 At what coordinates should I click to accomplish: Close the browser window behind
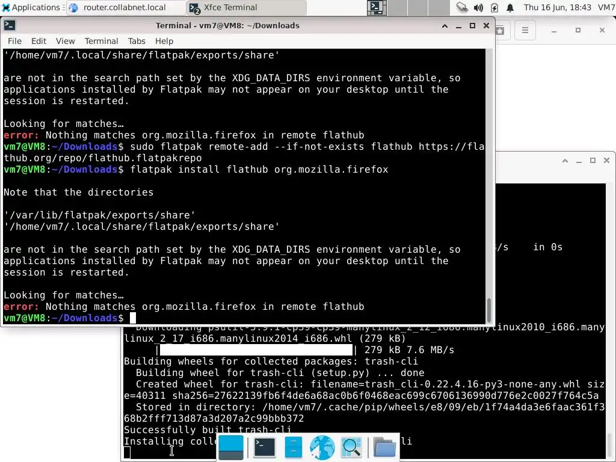[602, 30]
